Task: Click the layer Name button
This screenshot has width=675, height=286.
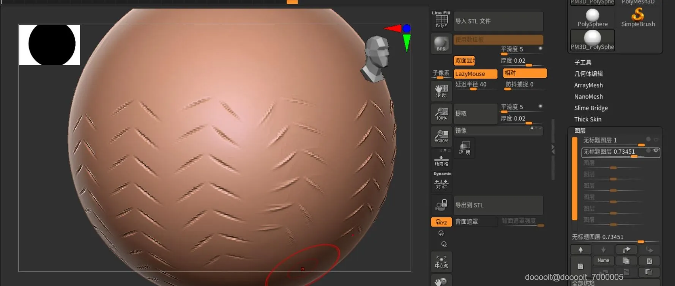Action: pos(603,261)
